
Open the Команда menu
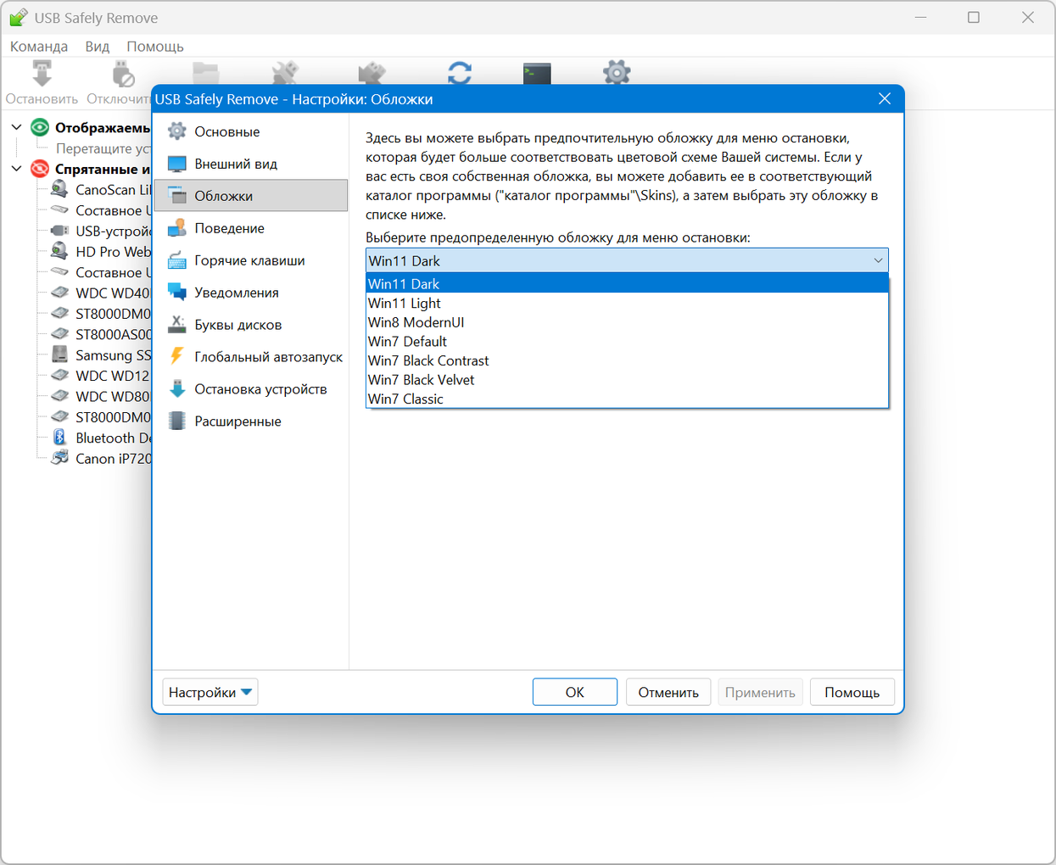point(39,47)
